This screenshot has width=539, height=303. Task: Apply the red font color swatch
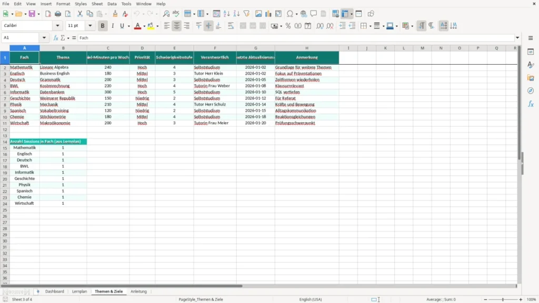pos(137,26)
